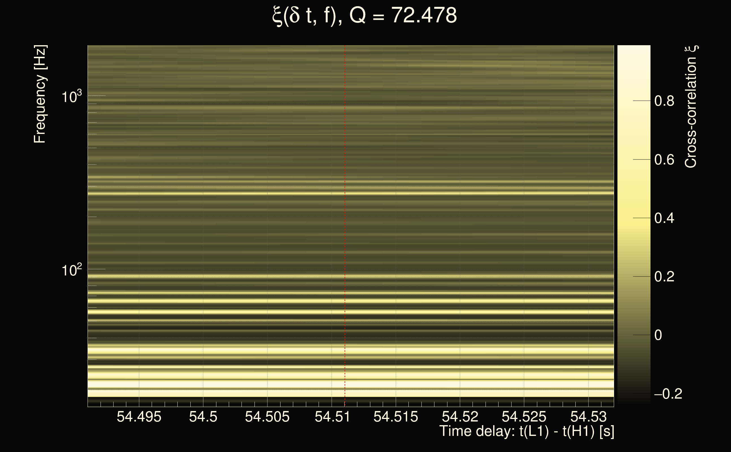Select the 0.4 tick on the colorbar
Screen dimensions: 731x452
(x=664, y=218)
